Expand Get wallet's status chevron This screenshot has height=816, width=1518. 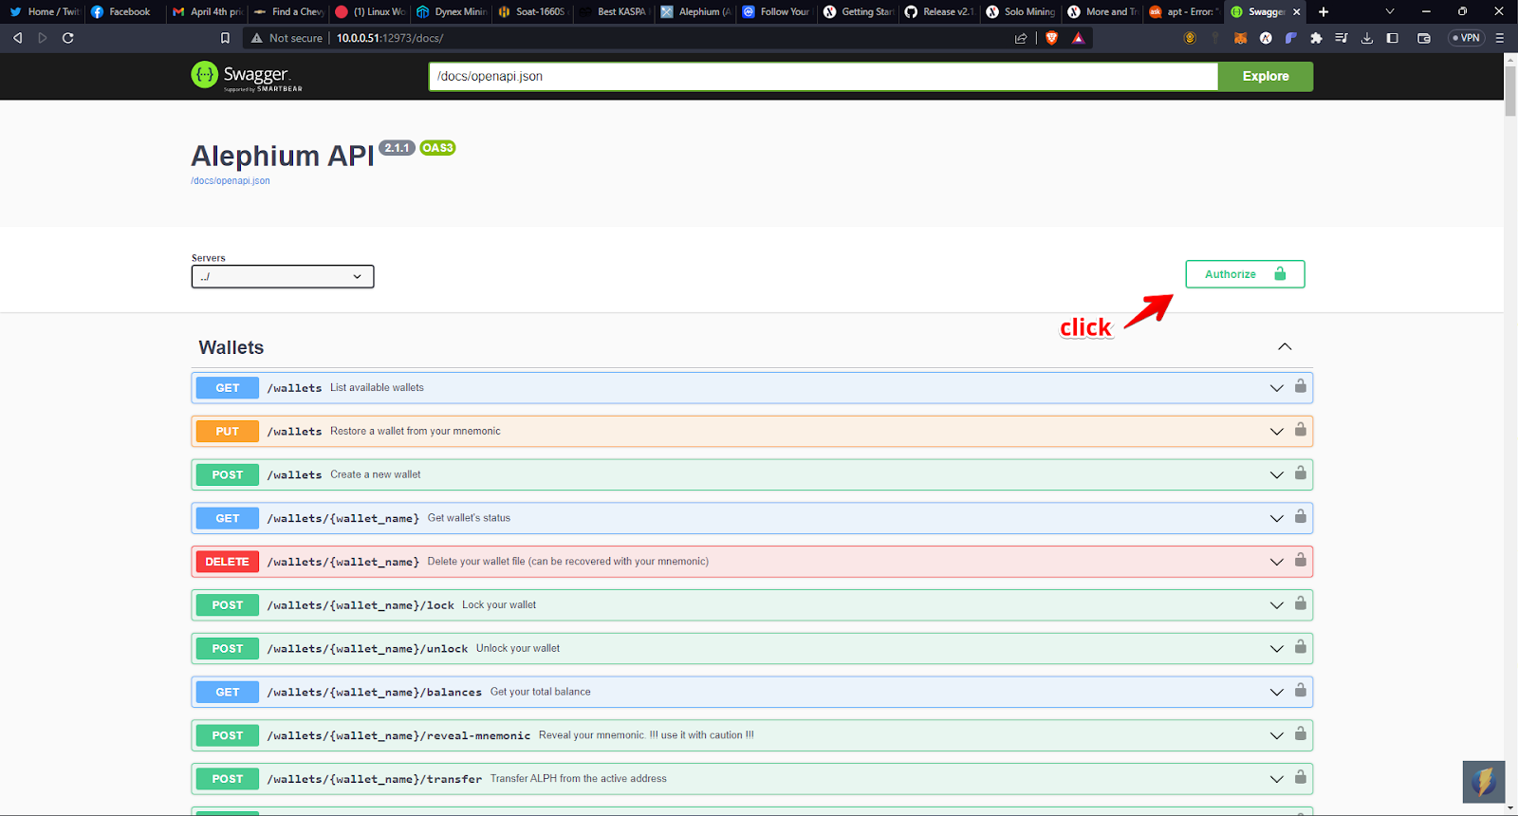(1277, 518)
